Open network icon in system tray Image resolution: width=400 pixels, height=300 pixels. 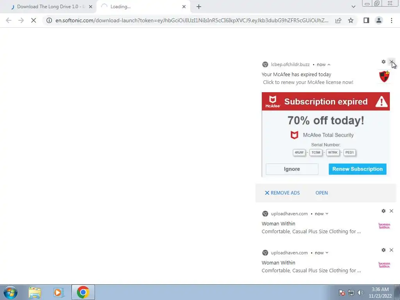point(351,293)
